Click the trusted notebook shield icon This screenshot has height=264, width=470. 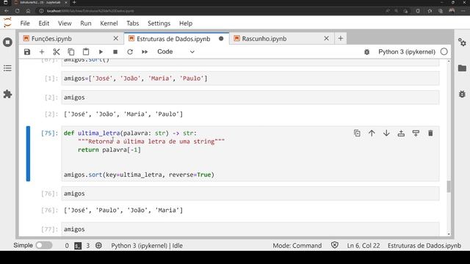[x=335, y=246]
